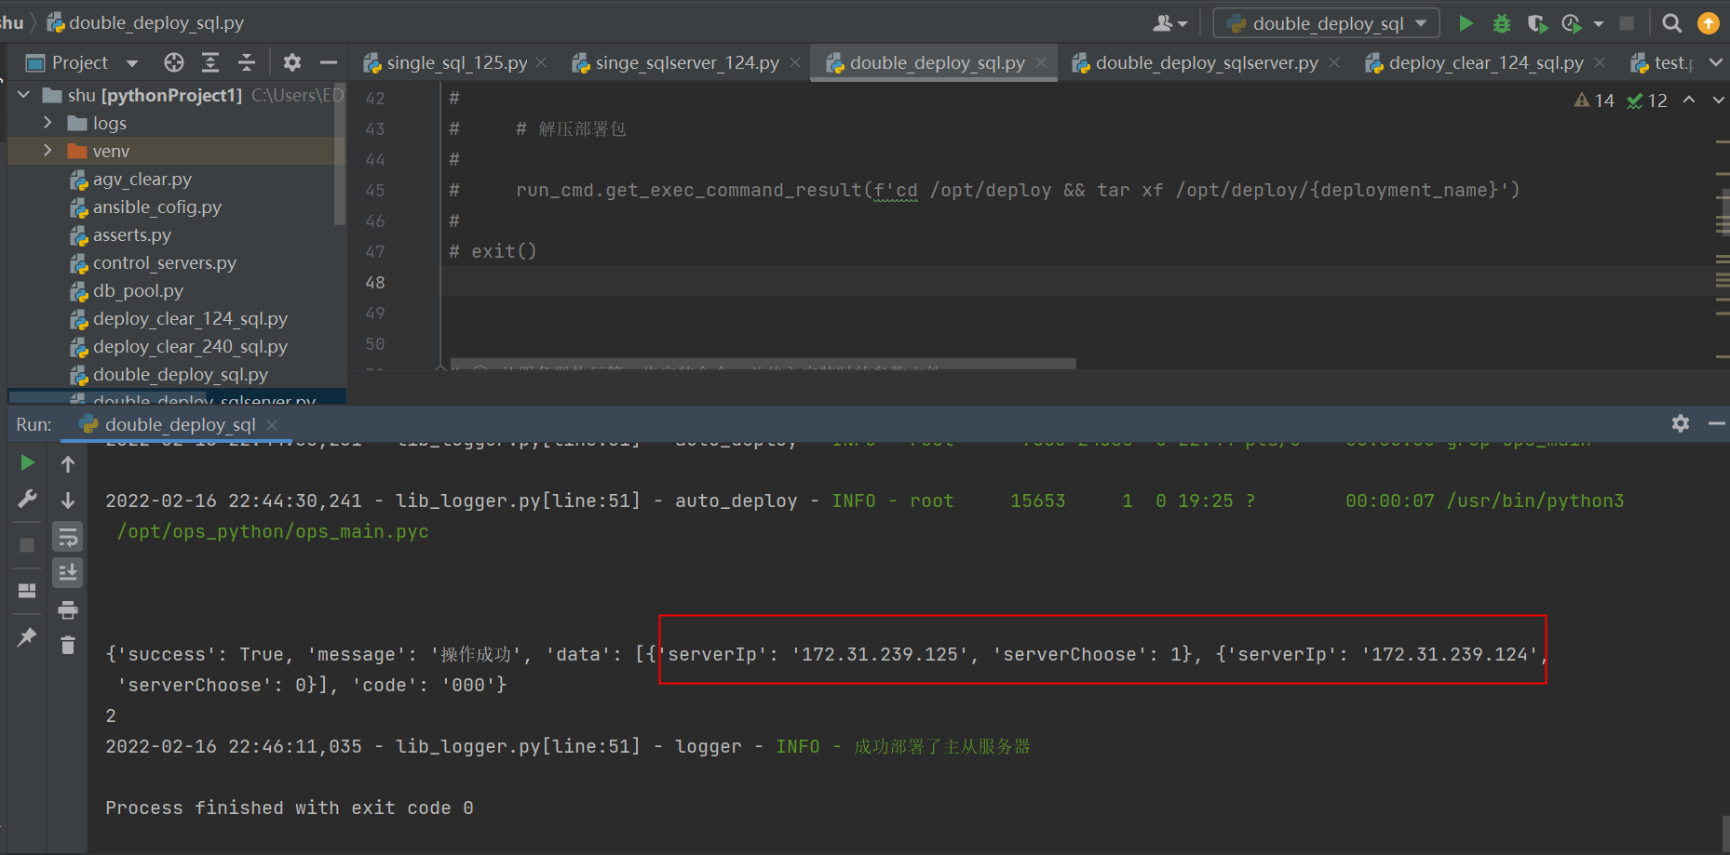Print console output printer icon
Viewport: 1730px width, 855px height.
[68, 610]
